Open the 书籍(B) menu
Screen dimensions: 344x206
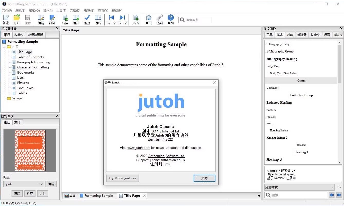coord(89,11)
